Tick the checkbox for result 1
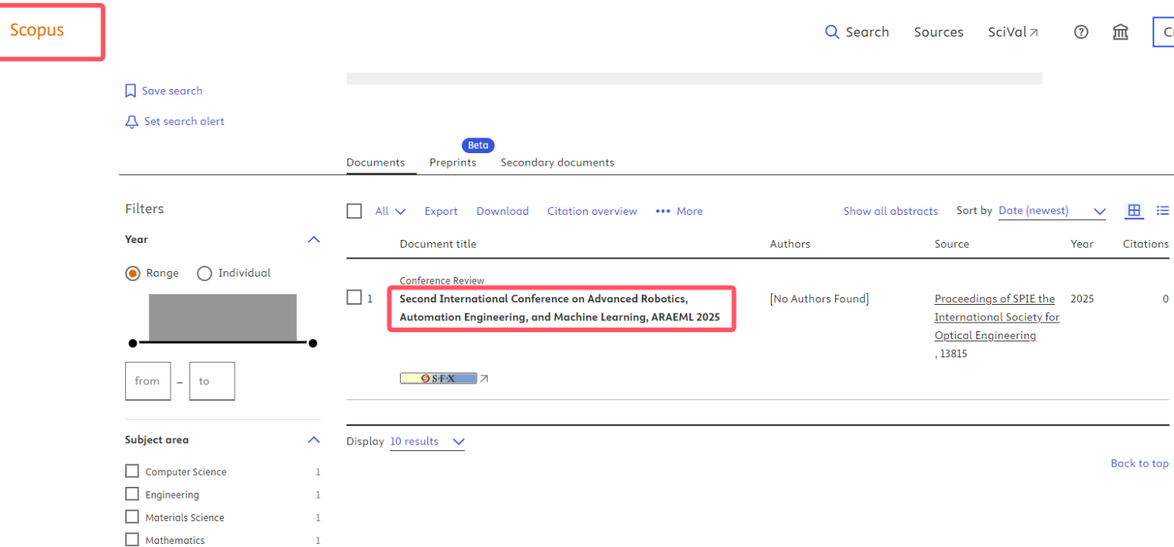The image size is (1174, 547). pyautogui.click(x=355, y=298)
